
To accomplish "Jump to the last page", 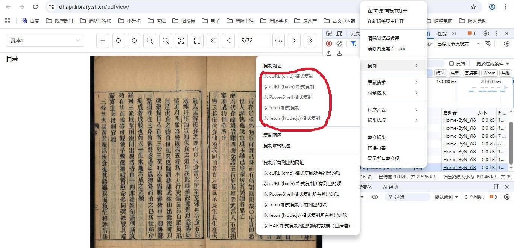I will [310, 41].
